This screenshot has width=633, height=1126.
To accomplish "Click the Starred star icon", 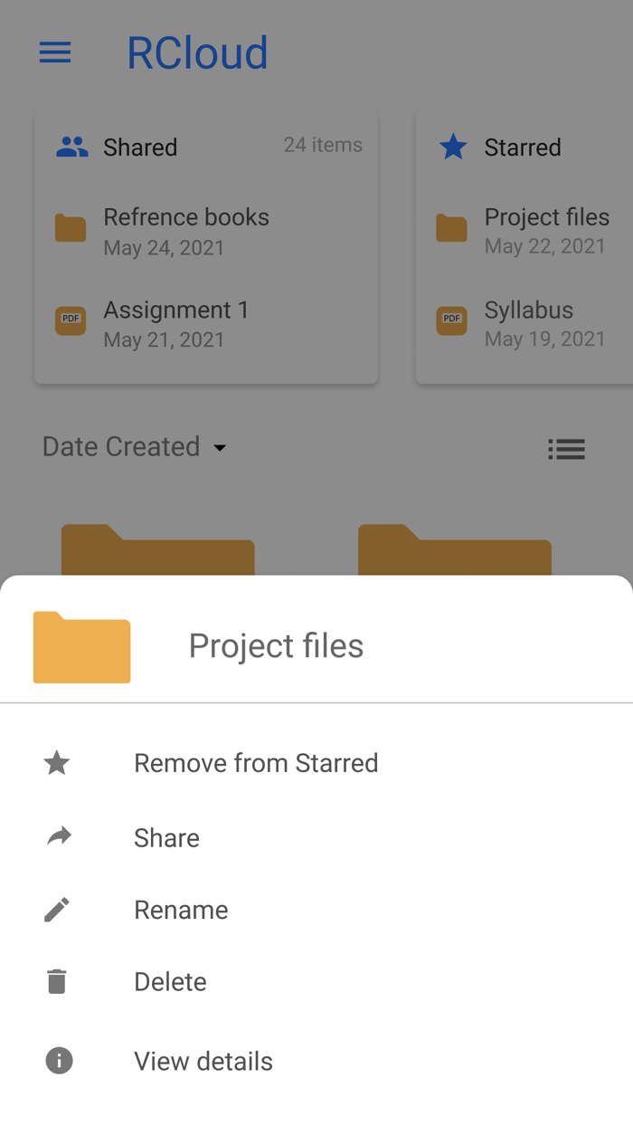I will [x=452, y=146].
